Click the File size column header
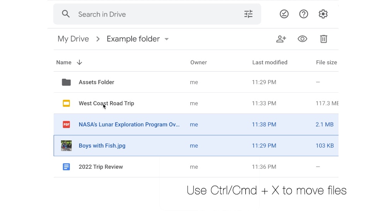 click(326, 62)
